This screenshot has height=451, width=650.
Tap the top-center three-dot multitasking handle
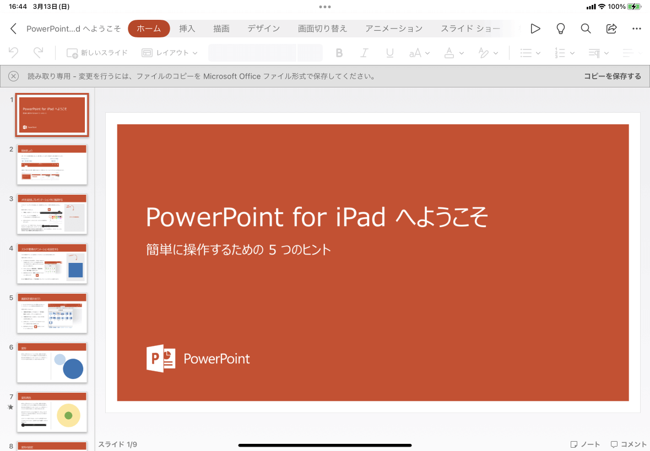(x=325, y=7)
